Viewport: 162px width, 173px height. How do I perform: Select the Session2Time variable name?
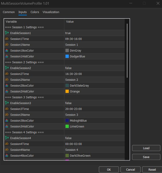click(20, 74)
